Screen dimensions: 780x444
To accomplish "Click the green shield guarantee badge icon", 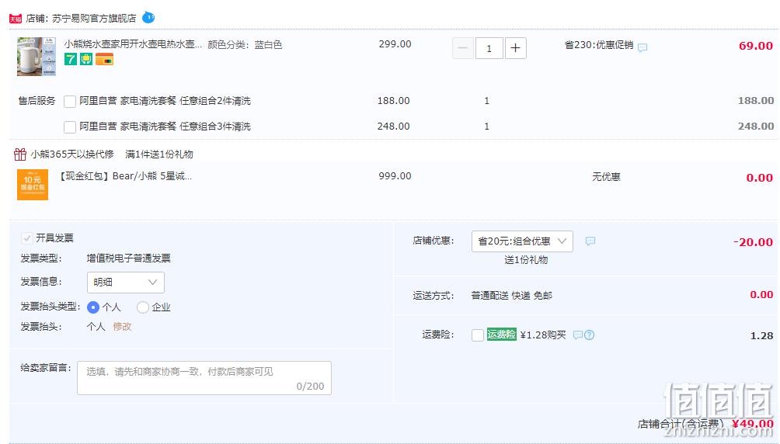I will (x=86, y=59).
